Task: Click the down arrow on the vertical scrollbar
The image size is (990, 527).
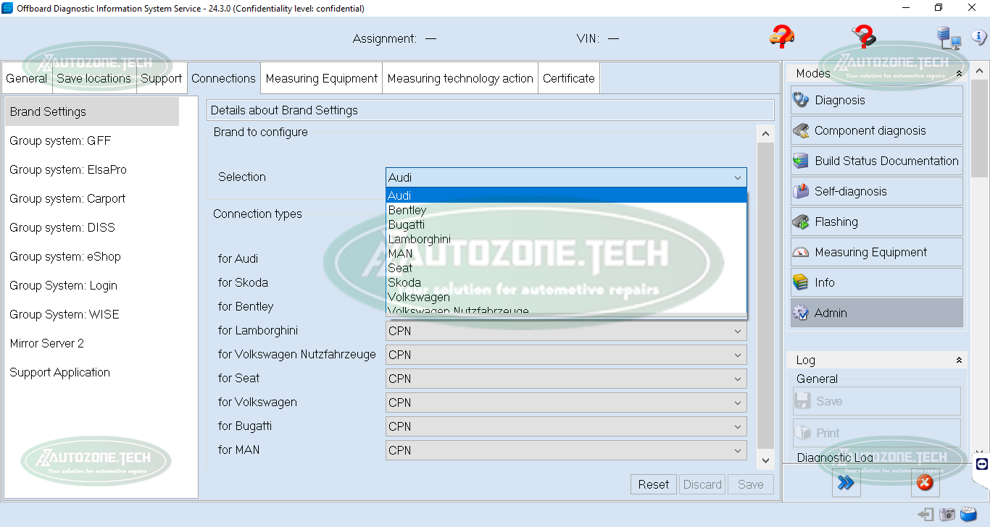Action: pyautogui.click(x=765, y=460)
